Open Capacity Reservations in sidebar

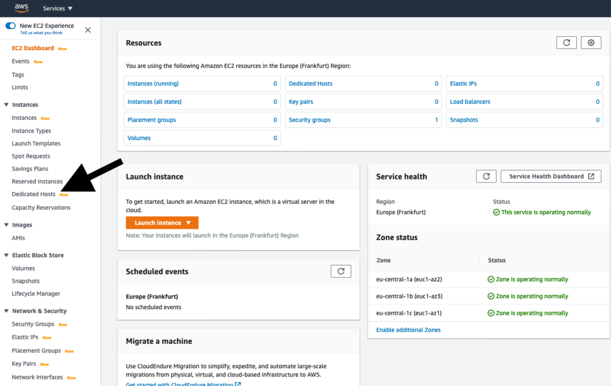pos(41,208)
